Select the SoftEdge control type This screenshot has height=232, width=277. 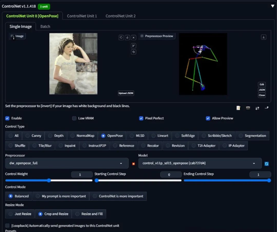coord(185,136)
